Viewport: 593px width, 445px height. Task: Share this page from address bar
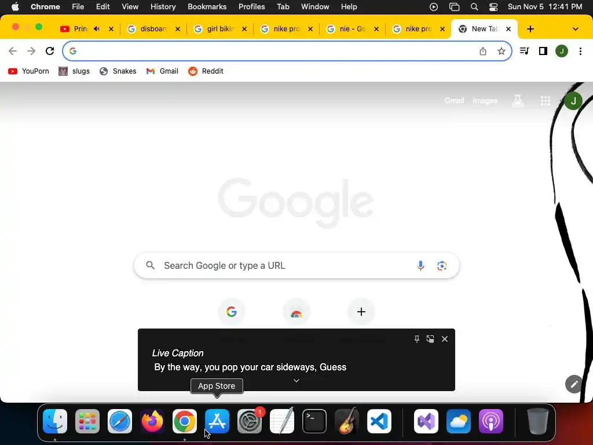click(483, 51)
